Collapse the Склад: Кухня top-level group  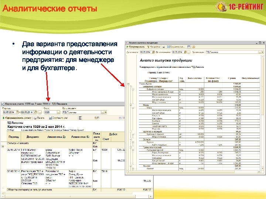point(129,84)
